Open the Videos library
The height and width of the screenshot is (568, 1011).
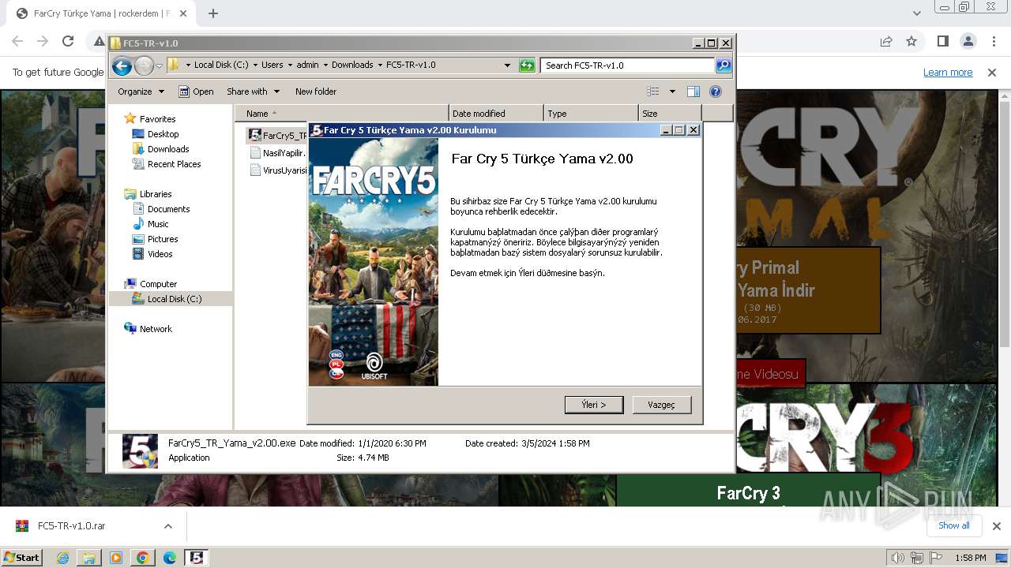coord(160,254)
